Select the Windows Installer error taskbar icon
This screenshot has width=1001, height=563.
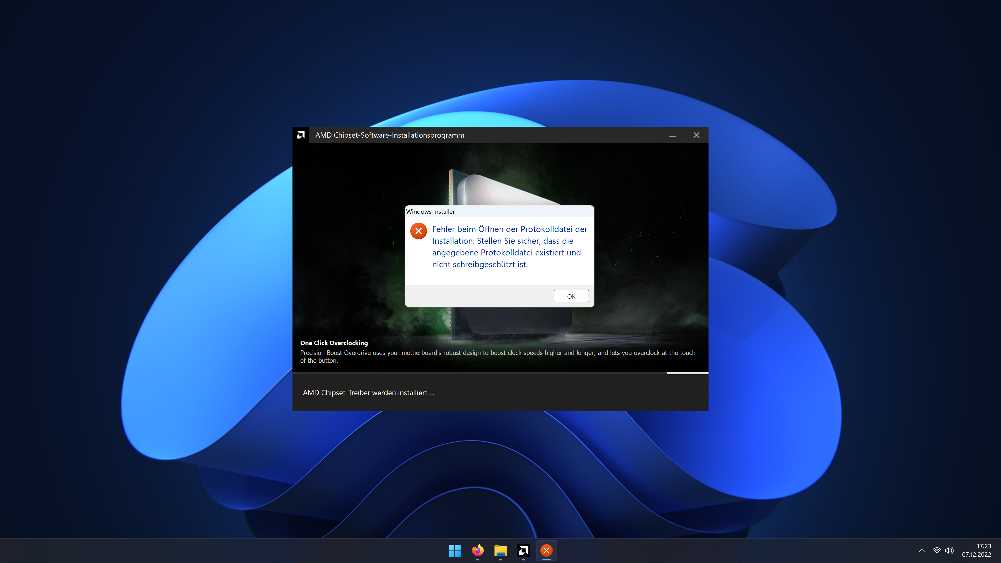click(x=546, y=550)
